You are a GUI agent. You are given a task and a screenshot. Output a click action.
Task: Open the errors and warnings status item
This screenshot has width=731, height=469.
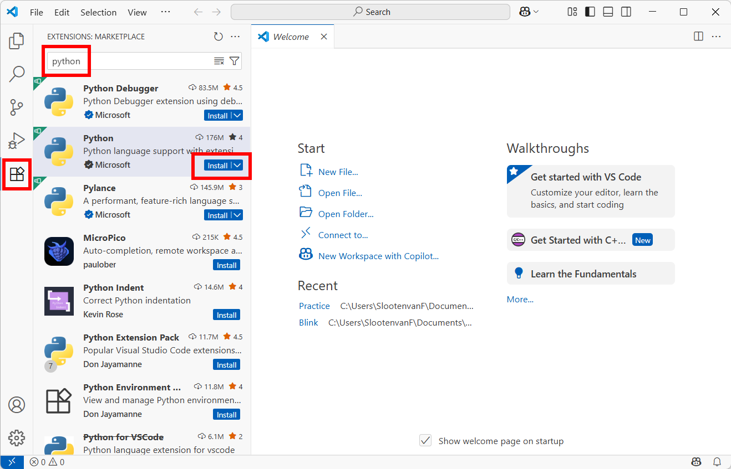pyautogui.click(x=47, y=462)
